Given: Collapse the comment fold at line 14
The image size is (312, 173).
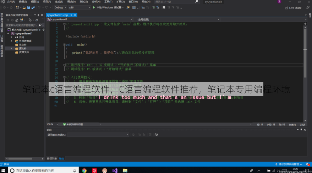Looking at the screenshot, I should pos(64,77).
